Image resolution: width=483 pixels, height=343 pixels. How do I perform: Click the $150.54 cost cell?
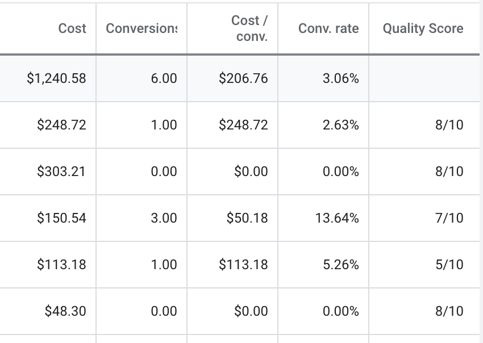tap(61, 218)
